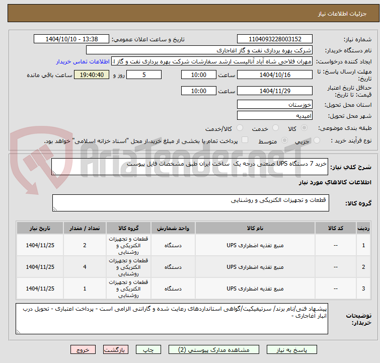The width and height of the screenshot is (380, 363).
Task: Click the بازگشت back button
Action: click(116, 350)
